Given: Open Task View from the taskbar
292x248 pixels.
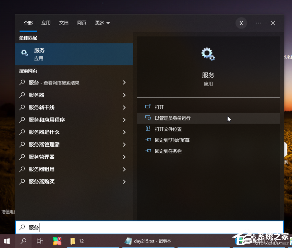Looking at the screenshot, I should (40, 241).
